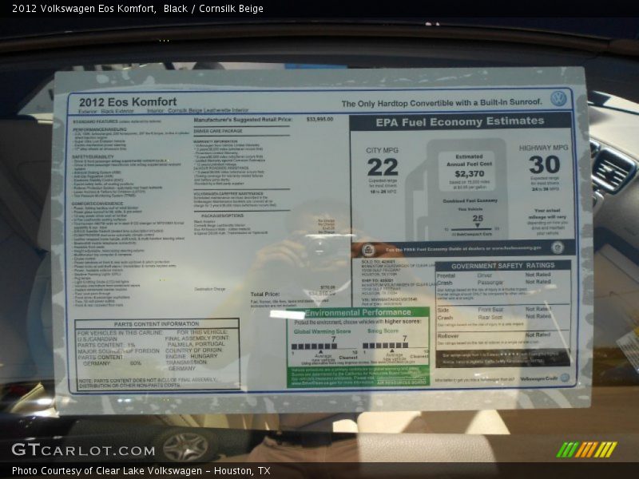This screenshot has height=479, width=639.
Task: Click the fuel pump graphic
Action: click(457, 189)
